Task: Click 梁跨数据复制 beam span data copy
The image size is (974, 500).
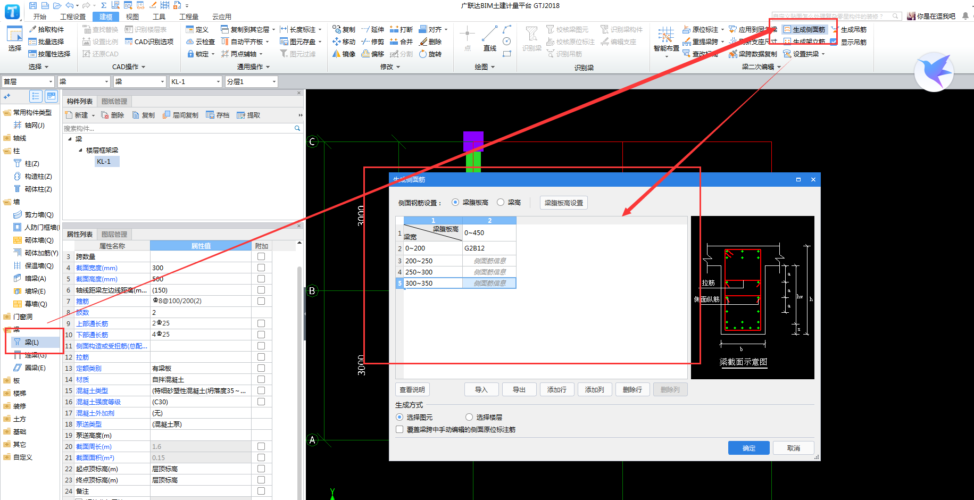Action: [753, 54]
